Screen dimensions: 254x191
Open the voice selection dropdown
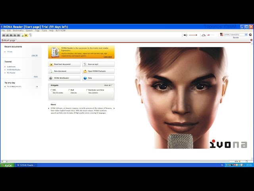pyautogui.click(x=246, y=35)
